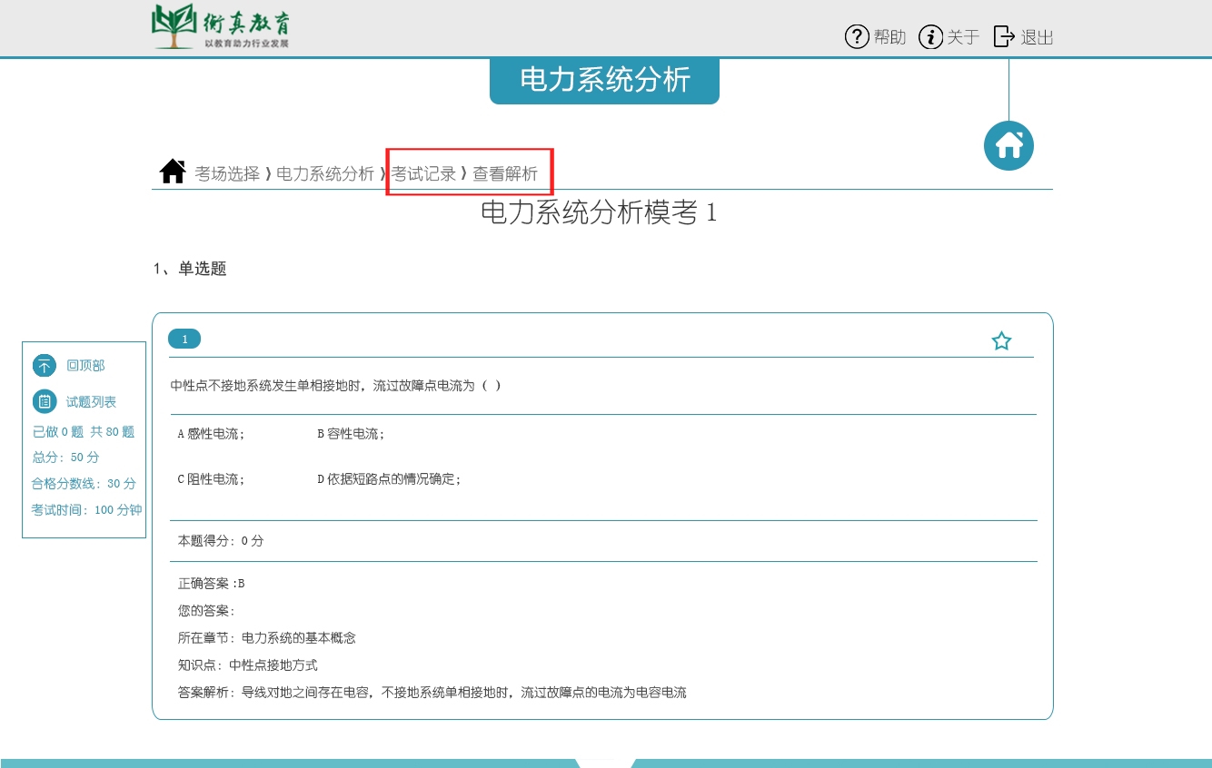Viewport: 1212px width, 768px height.
Task: Click the 电力系统分析 title banner
Action: click(x=604, y=80)
